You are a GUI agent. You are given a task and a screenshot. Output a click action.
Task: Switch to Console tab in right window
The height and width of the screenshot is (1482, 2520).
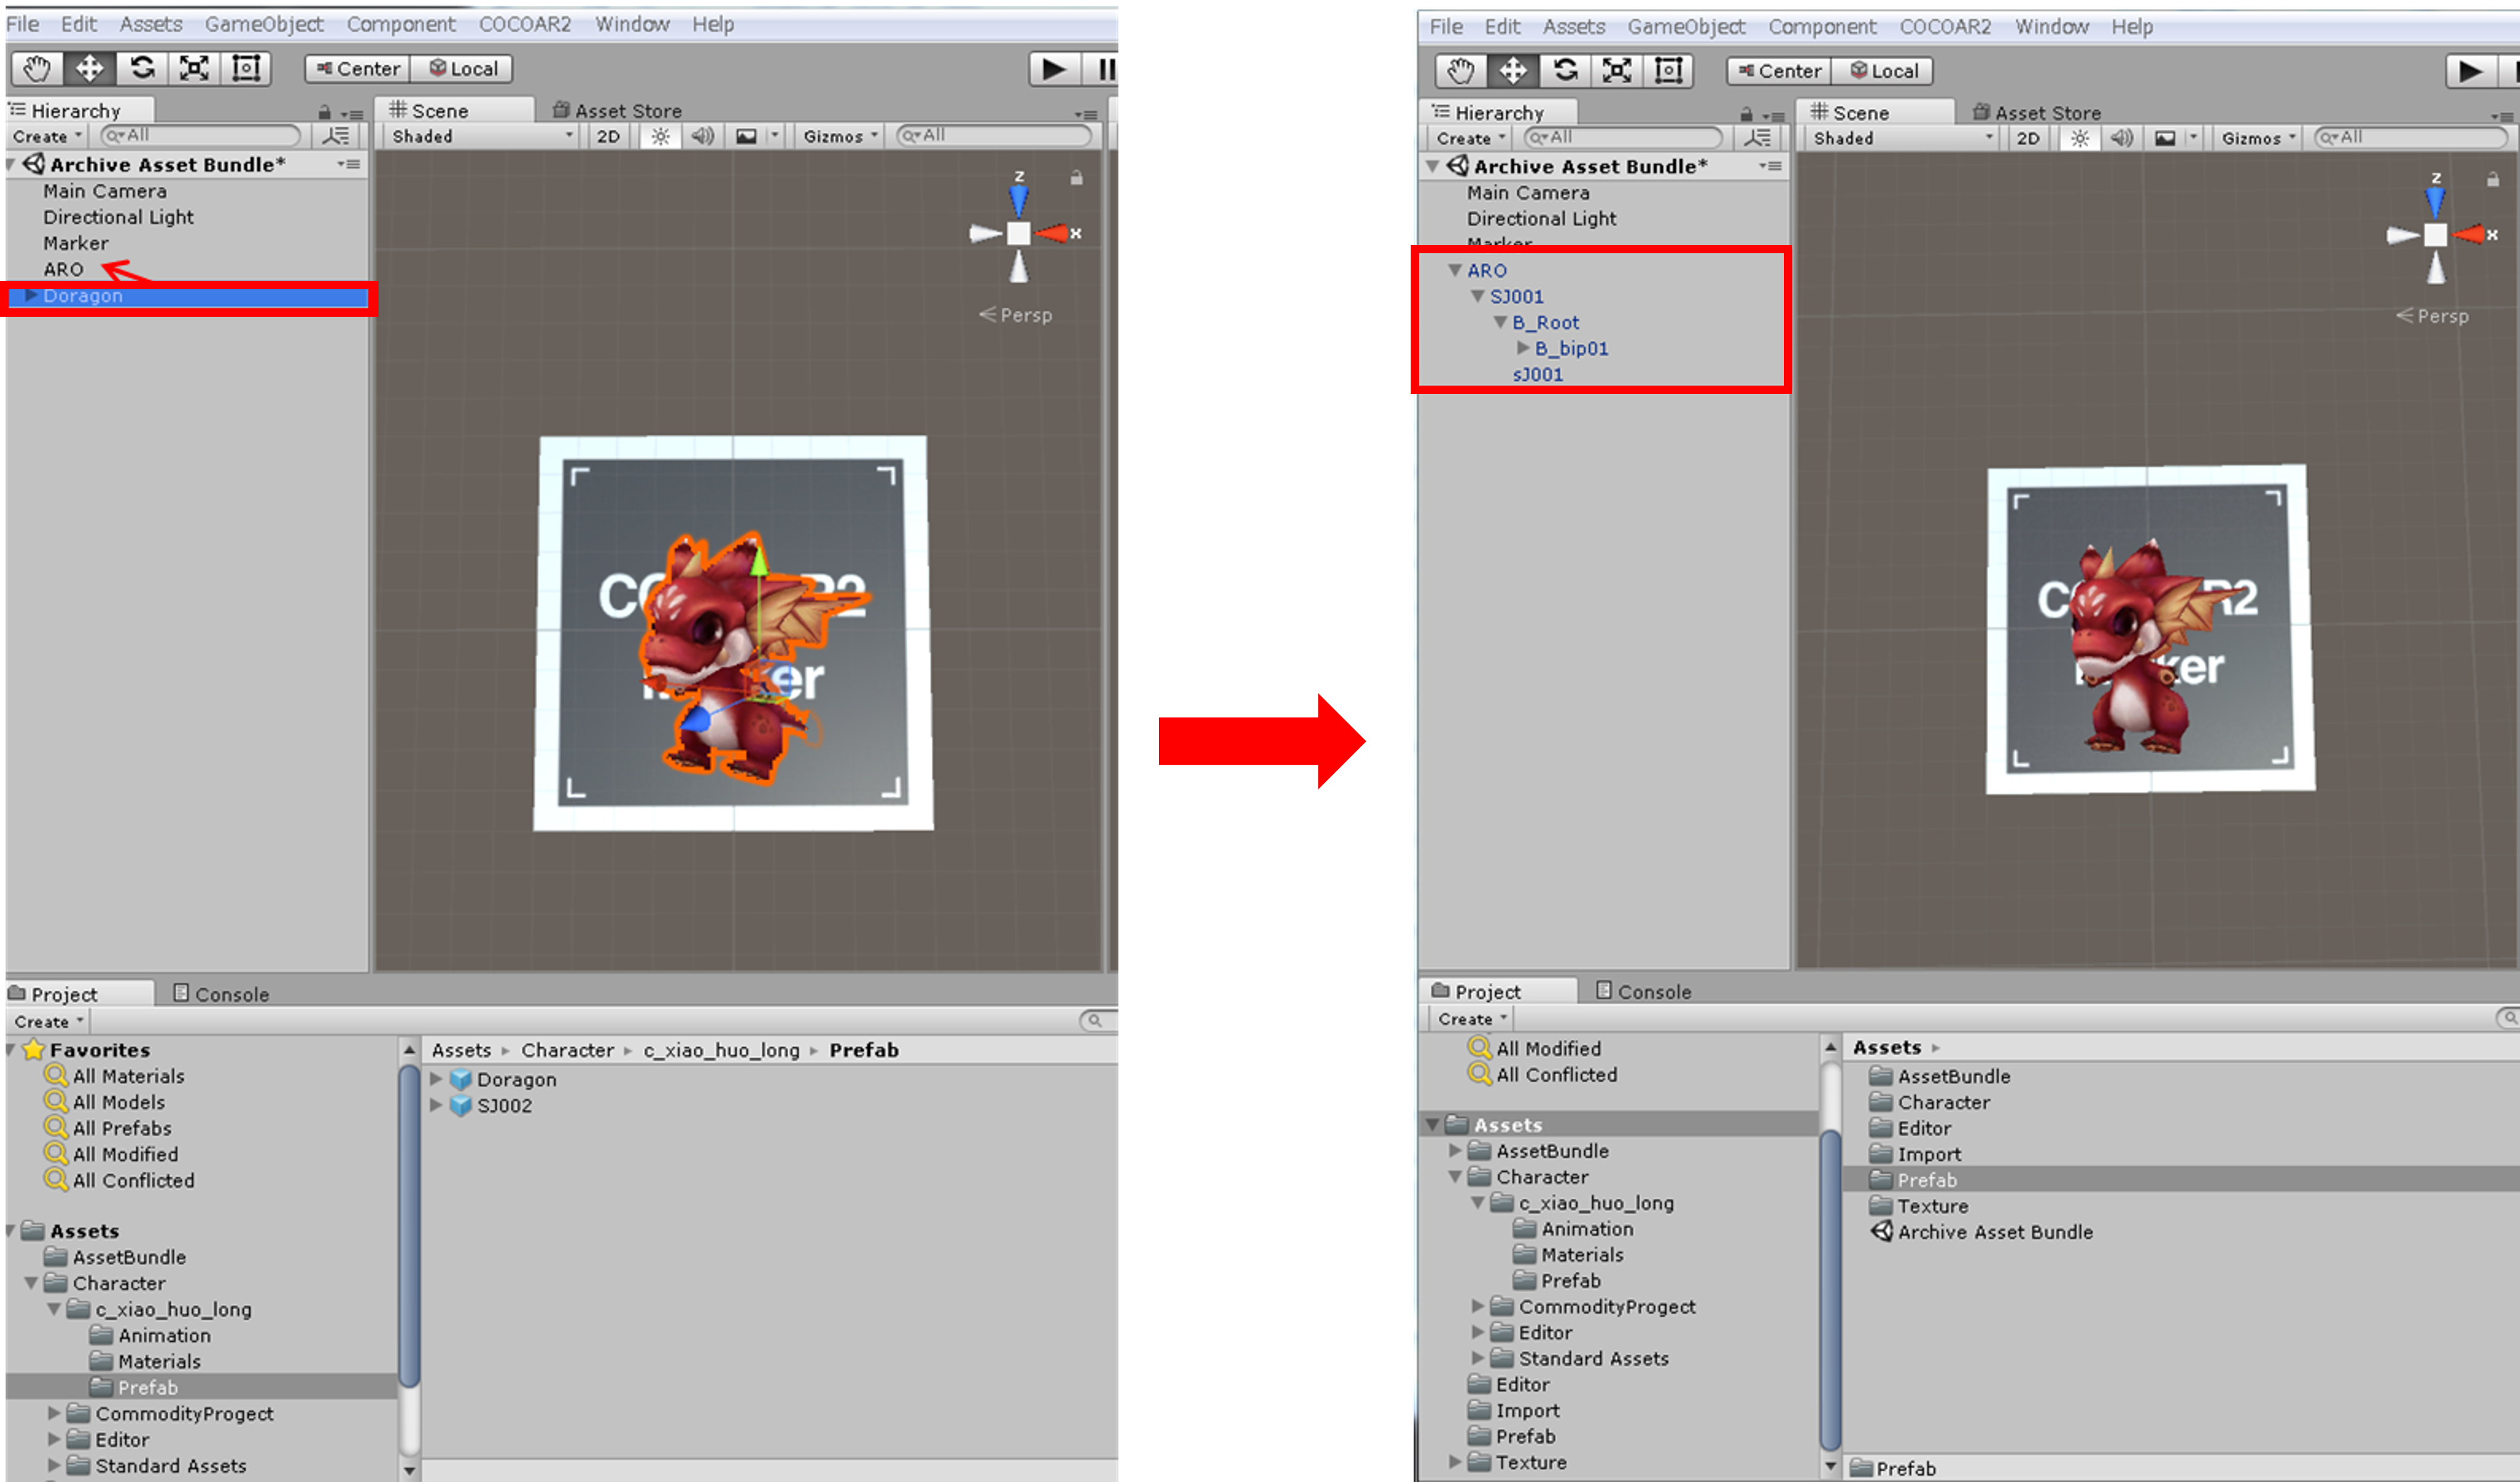click(1644, 992)
